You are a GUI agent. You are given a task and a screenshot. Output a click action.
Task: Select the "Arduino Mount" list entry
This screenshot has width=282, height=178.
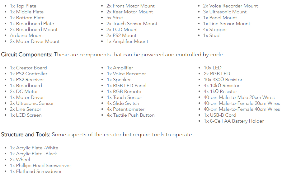[x=26, y=35]
